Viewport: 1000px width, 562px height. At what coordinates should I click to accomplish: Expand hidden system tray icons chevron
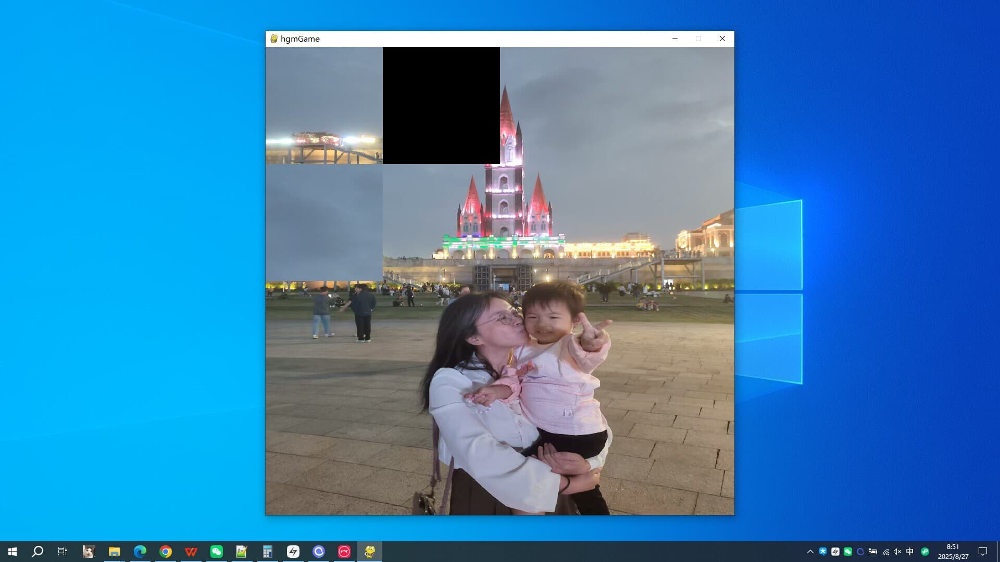pos(810,552)
